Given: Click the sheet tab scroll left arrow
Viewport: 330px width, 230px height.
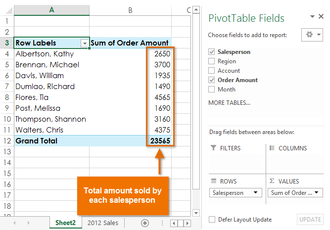Looking at the screenshot, I should pos(14,223).
